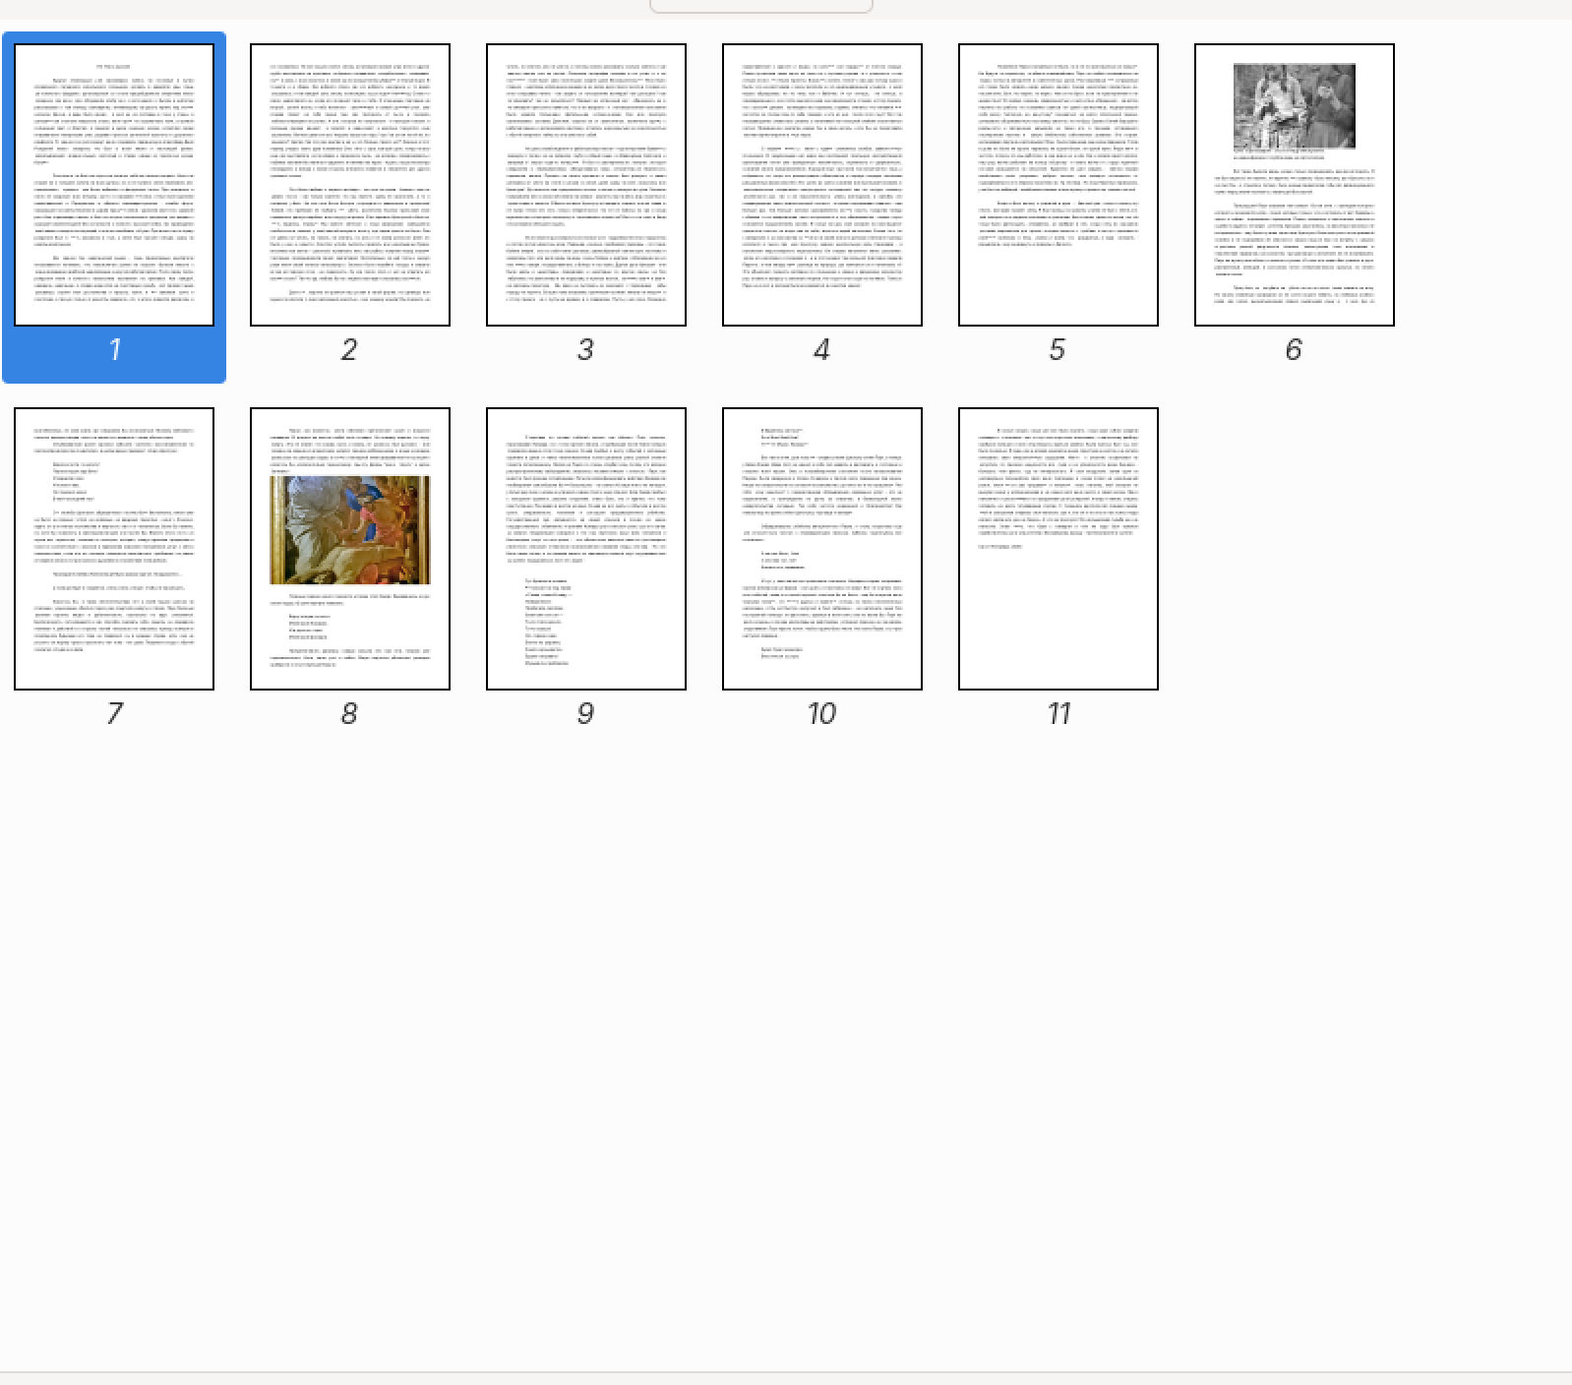This screenshot has height=1385, width=1572.
Task: Click the page number label 6
Action: coord(1294,349)
